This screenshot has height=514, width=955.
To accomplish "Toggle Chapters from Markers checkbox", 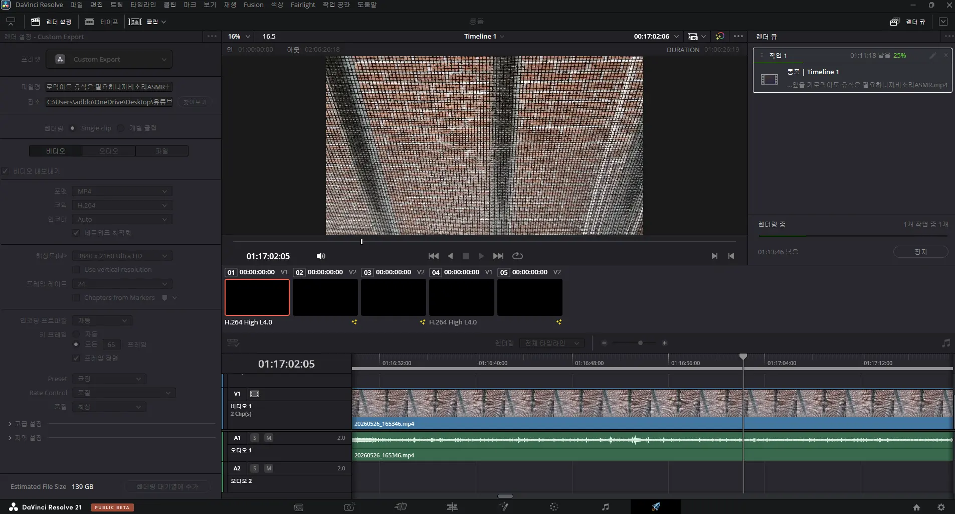I will tap(76, 298).
